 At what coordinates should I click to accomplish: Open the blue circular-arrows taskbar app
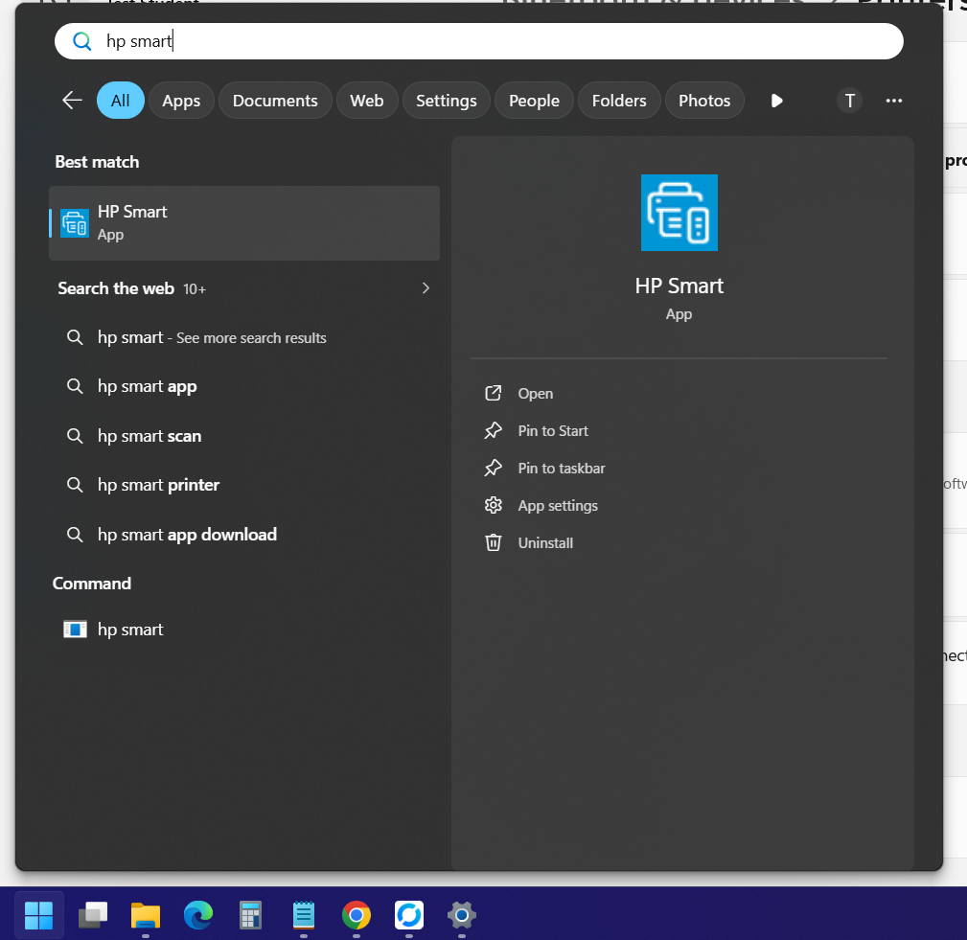409,915
